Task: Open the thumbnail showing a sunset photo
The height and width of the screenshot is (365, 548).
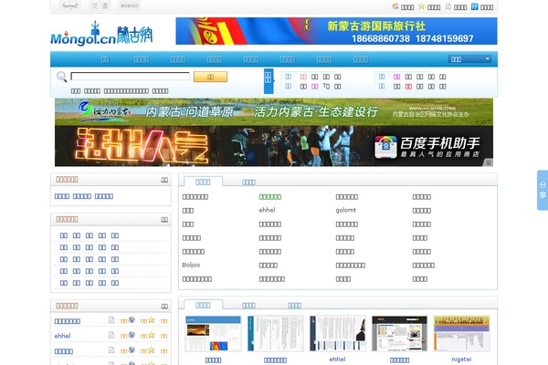Action: coord(213,334)
